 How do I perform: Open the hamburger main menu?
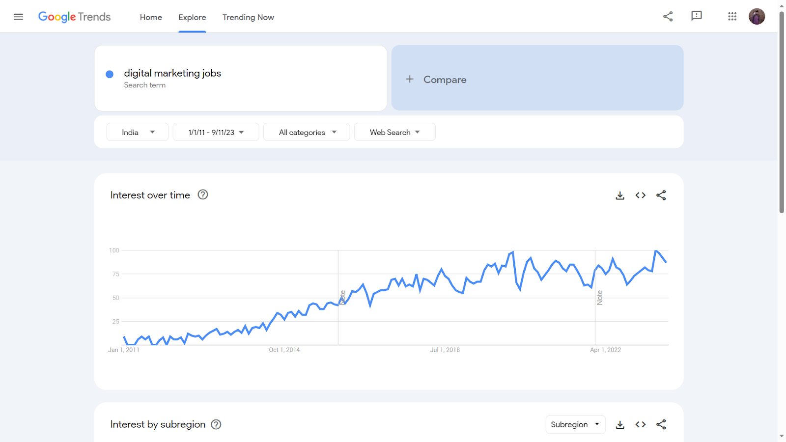point(18,17)
